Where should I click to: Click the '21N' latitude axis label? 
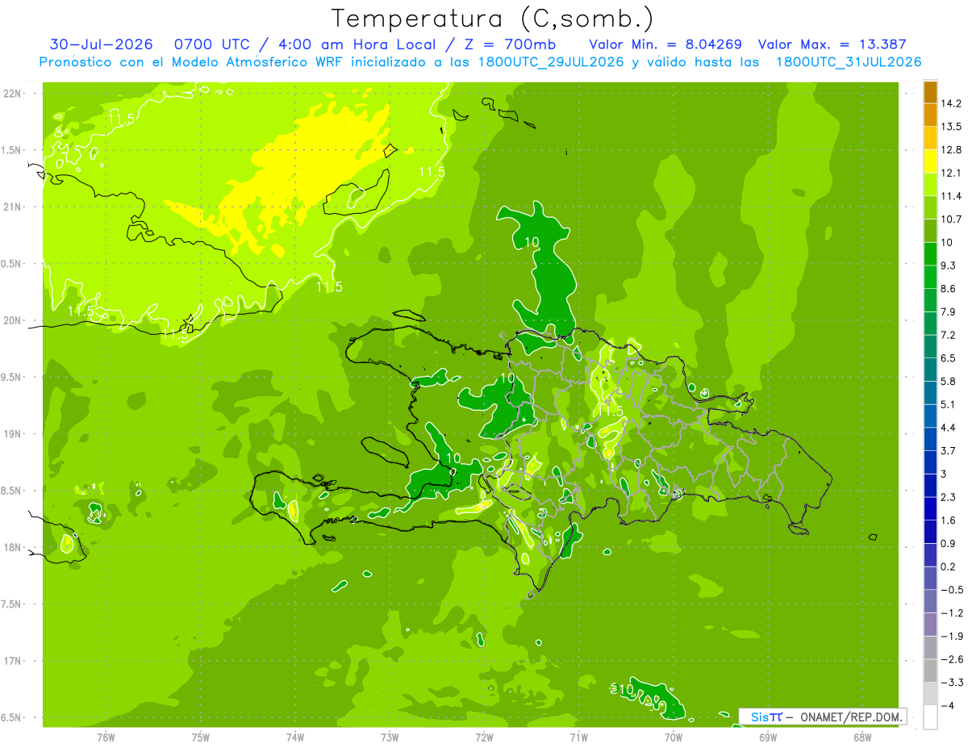[x=11, y=207]
